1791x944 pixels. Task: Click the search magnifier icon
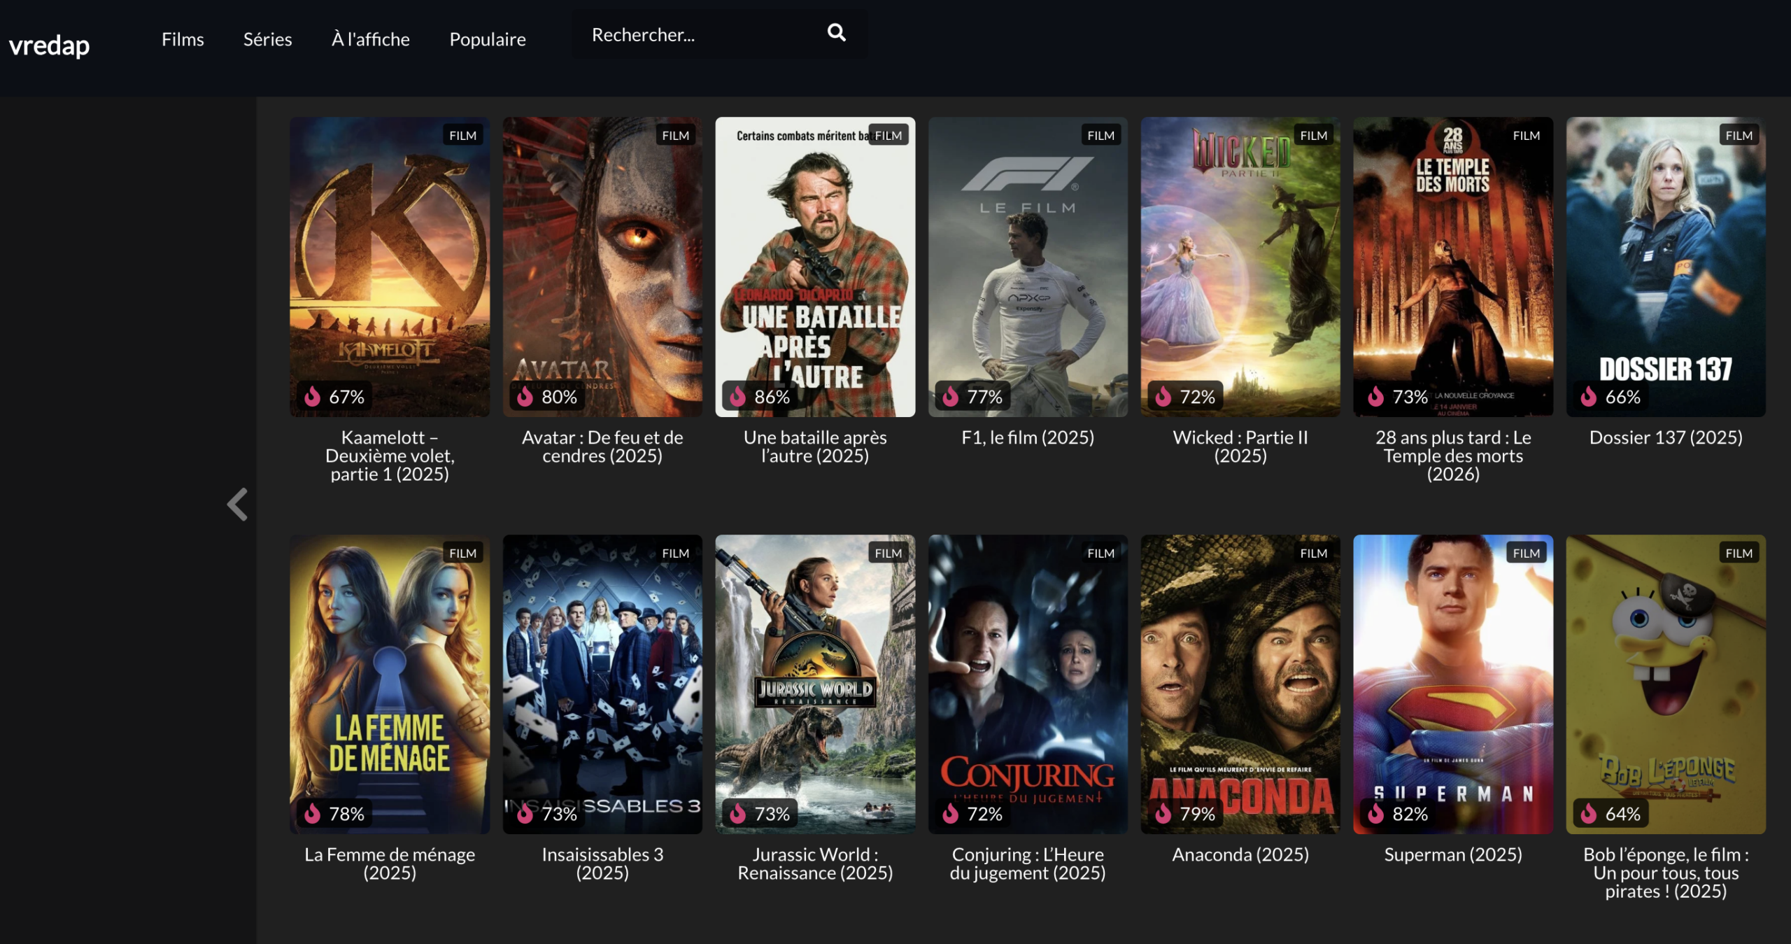(x=836, y=33)
